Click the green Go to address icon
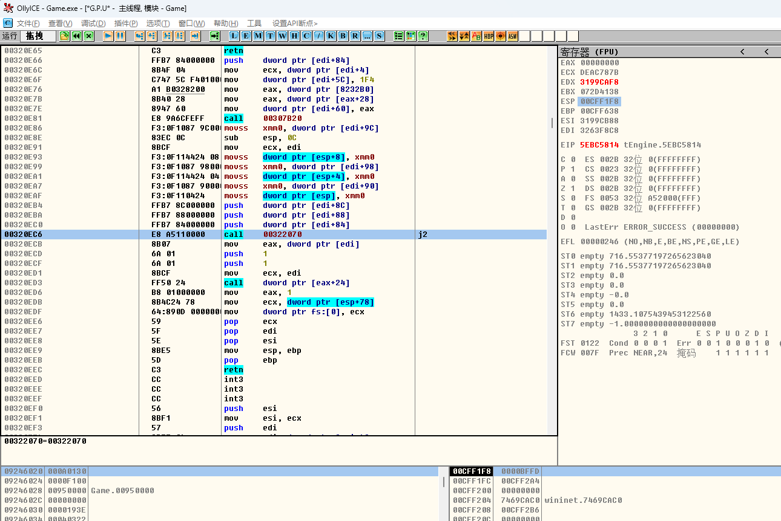The image size is (781, 521). pyautogui.click(x=215, y=36)
